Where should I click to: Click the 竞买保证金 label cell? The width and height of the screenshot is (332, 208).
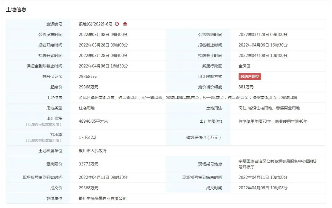click(52, 77)
